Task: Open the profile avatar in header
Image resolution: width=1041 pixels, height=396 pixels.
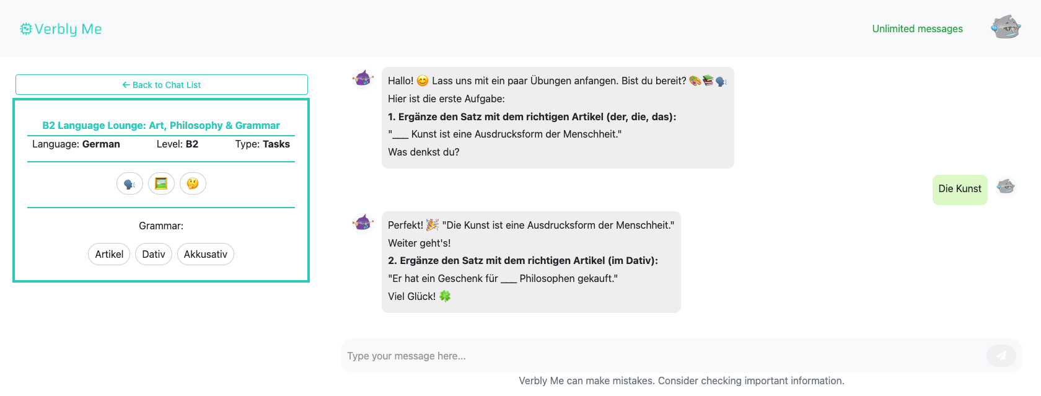Action: point(1006,28)
